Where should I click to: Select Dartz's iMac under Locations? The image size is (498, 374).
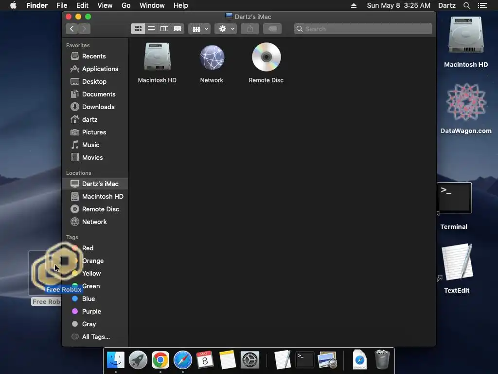pos(95,184)
